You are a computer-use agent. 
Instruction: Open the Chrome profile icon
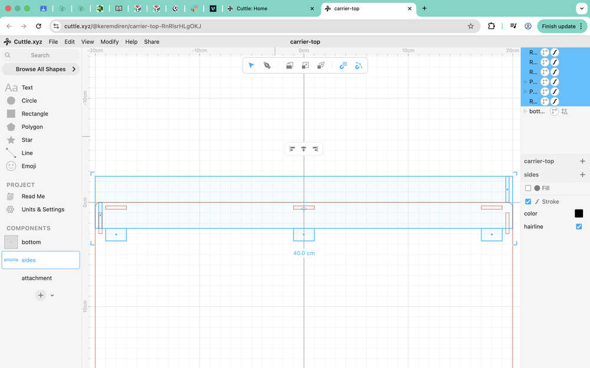(x=528, y=26)
